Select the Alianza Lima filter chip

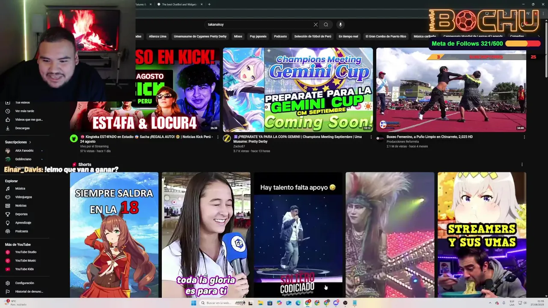point(158,36)
